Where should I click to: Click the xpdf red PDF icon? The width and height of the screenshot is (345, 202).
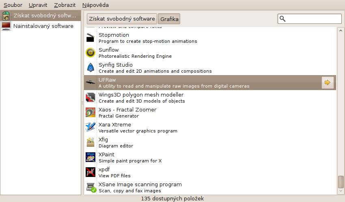[90, 172]
